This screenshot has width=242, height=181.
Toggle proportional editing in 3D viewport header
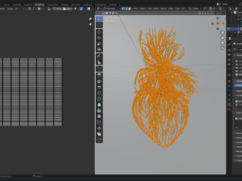tap(220, 9)
